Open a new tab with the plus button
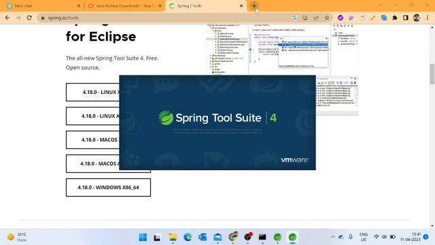The width and height of the screenshot is (435, 245). click(254, 5)
